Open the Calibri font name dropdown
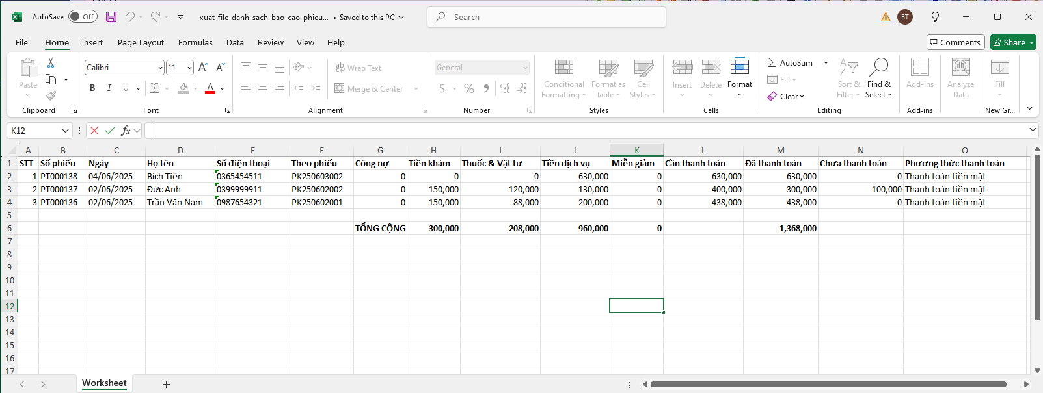The width and height of the screenshot is (1043, 393). click(160, 68)
